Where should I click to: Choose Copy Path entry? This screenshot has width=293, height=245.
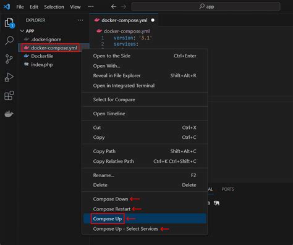click(145, 151)
